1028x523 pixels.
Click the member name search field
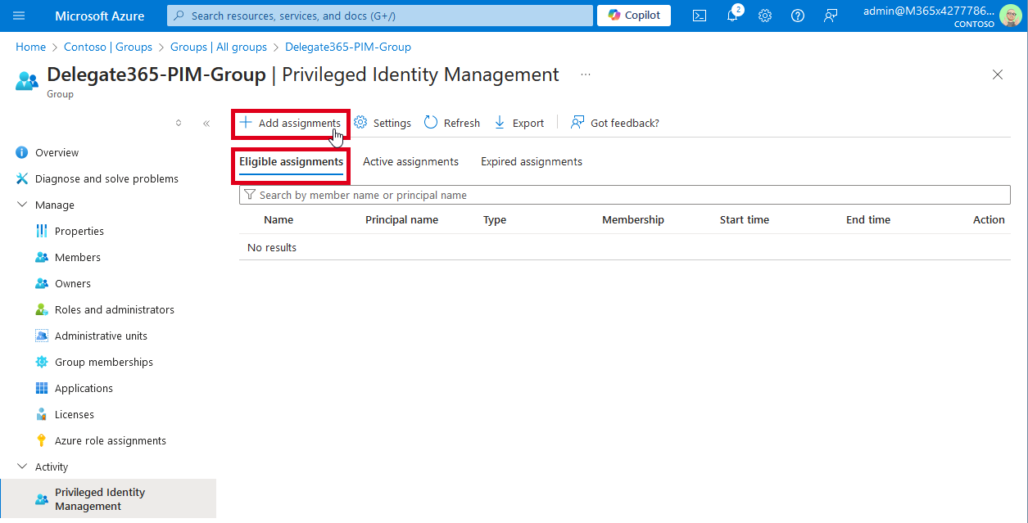tap(623, 195)
